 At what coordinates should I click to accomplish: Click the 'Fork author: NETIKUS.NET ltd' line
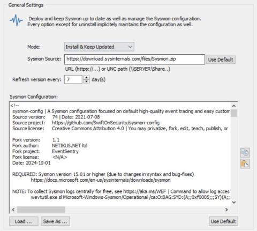(x=50, y=146)
